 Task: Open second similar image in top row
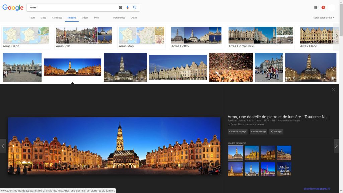tap(252, 153)
